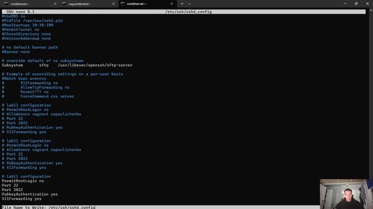Screen dimensions: 373x209
Task: Click the uncommented PermitRootLogin no line
Action: click(x=23, y=181)
